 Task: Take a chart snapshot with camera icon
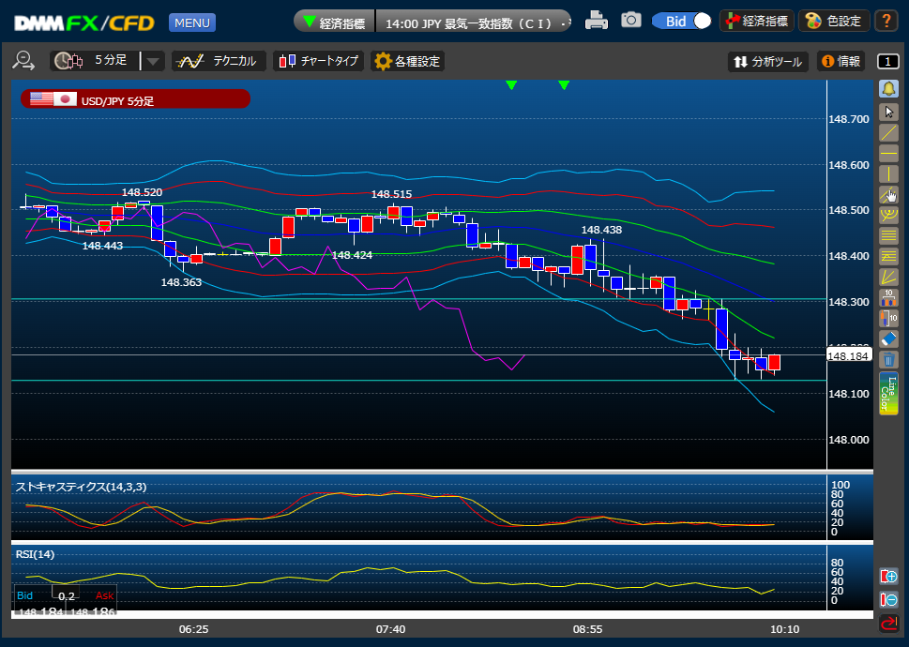point(630,21)
